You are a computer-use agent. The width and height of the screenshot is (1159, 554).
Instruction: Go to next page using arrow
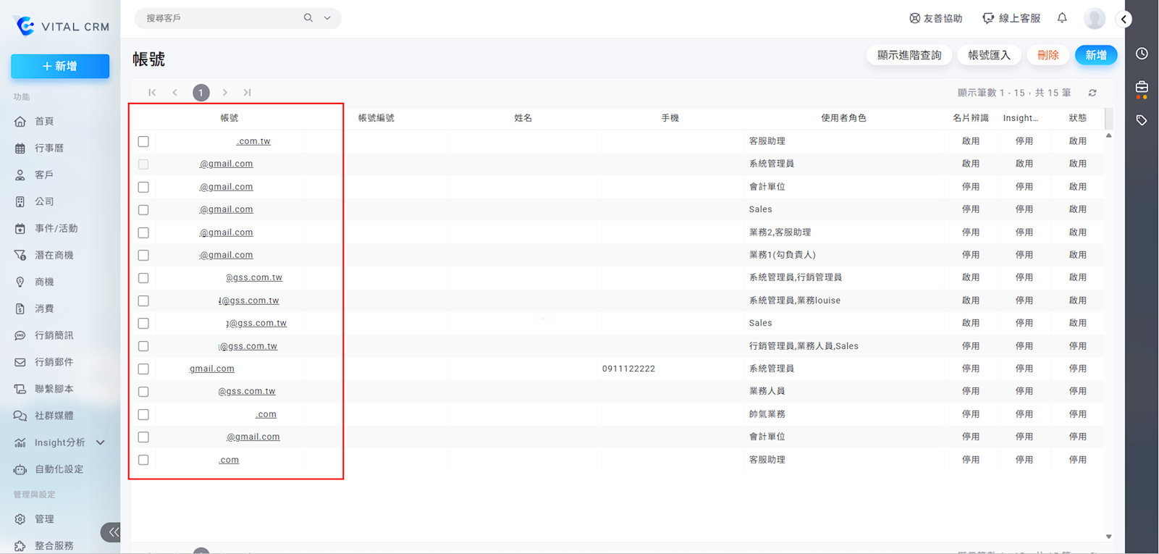click(225, 93)
